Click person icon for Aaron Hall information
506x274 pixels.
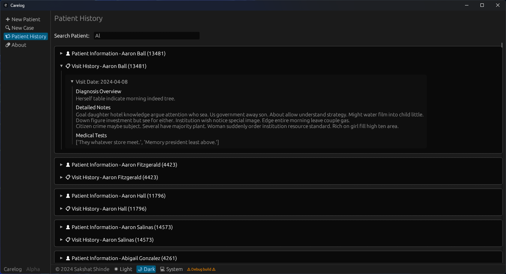[68, 196]
